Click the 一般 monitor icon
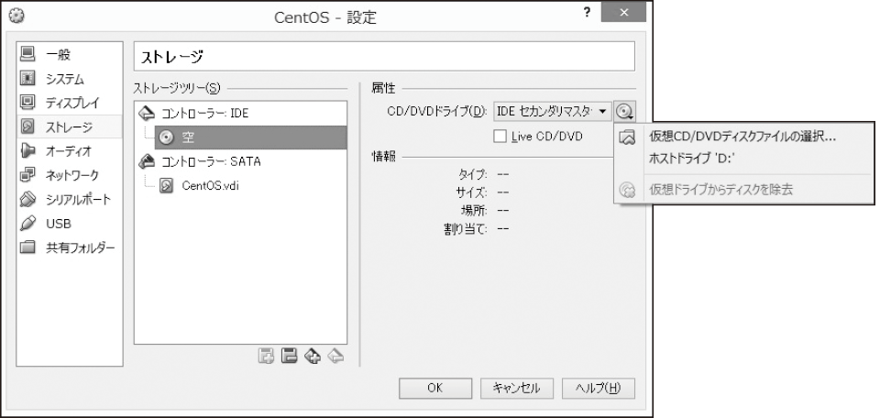 coord(28,54)
